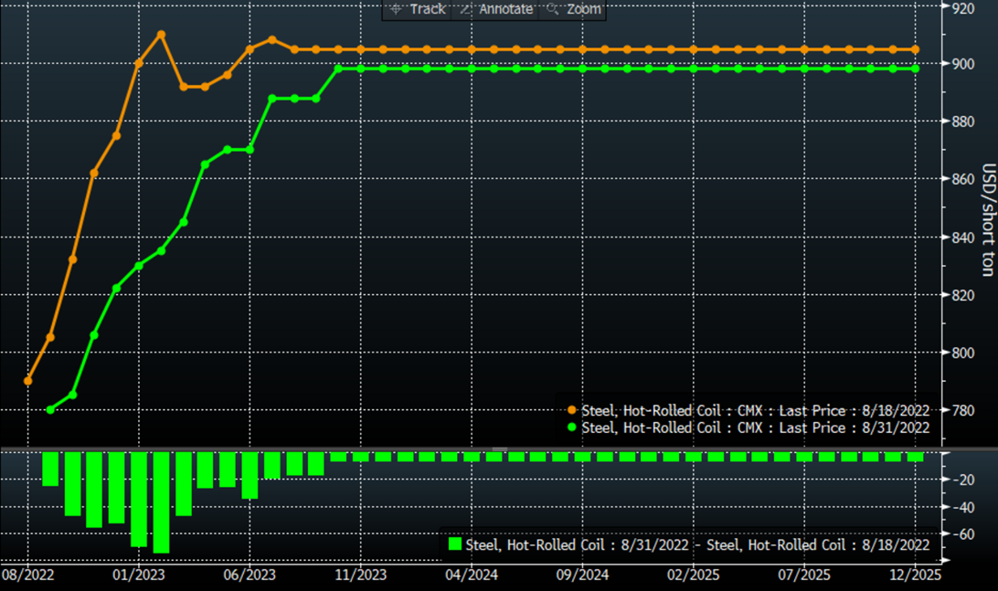
Task: Select the Annotate tool label
Action: [x=505, y=9]
